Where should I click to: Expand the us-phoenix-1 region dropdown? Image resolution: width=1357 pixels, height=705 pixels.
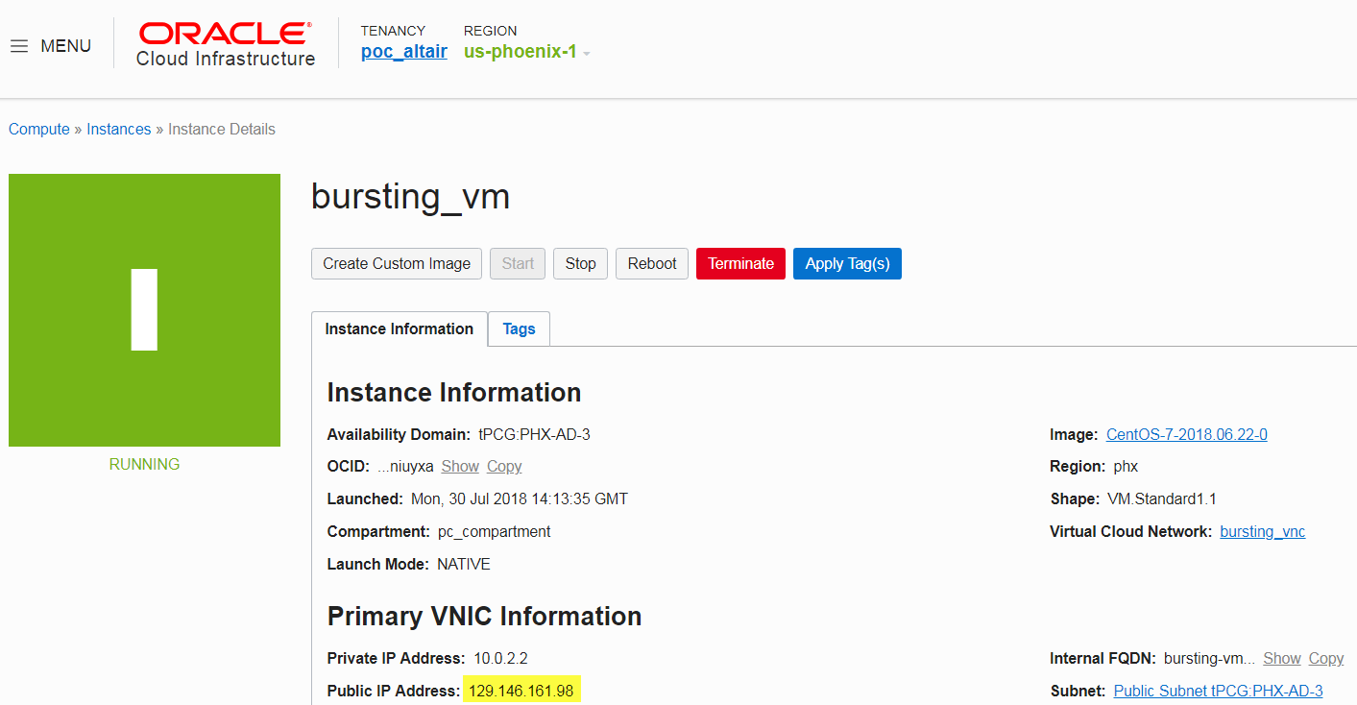coord(527,52)
